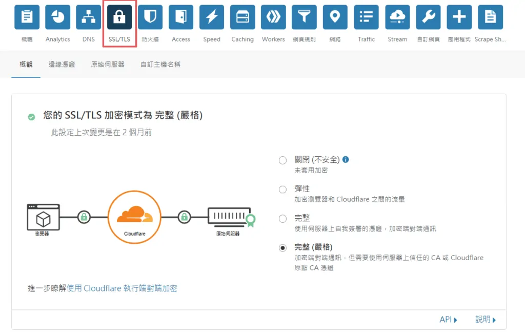The height and width of the screenshot is (336, 525).
Task: Open the Analytics pie chart icon
Action: tap(57, 17)
